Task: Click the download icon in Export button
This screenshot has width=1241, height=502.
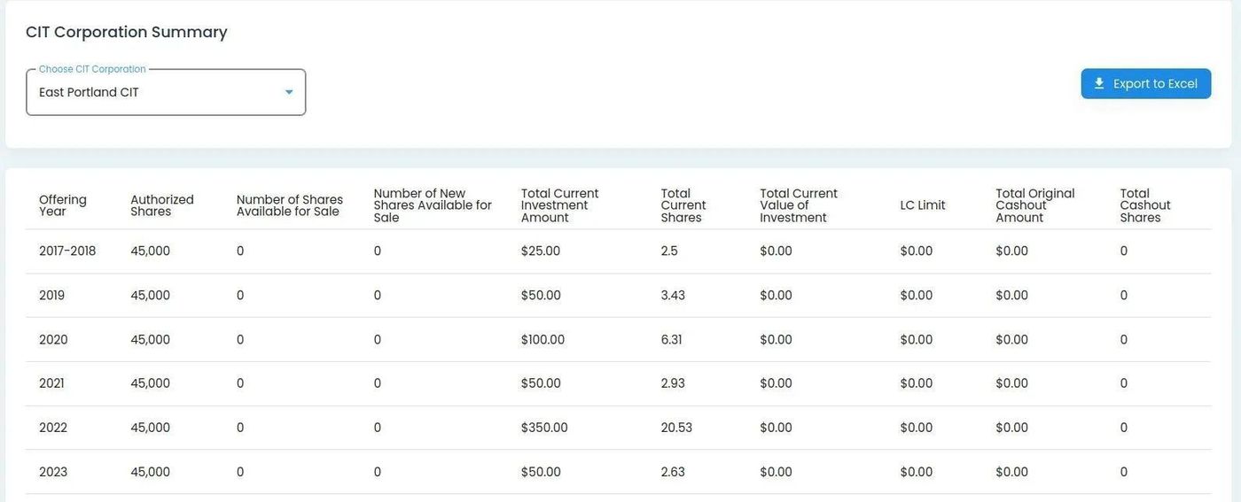Action: [1099, 84]
